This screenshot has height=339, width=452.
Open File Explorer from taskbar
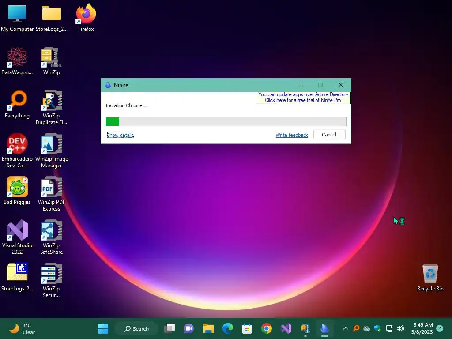[208, 328]
